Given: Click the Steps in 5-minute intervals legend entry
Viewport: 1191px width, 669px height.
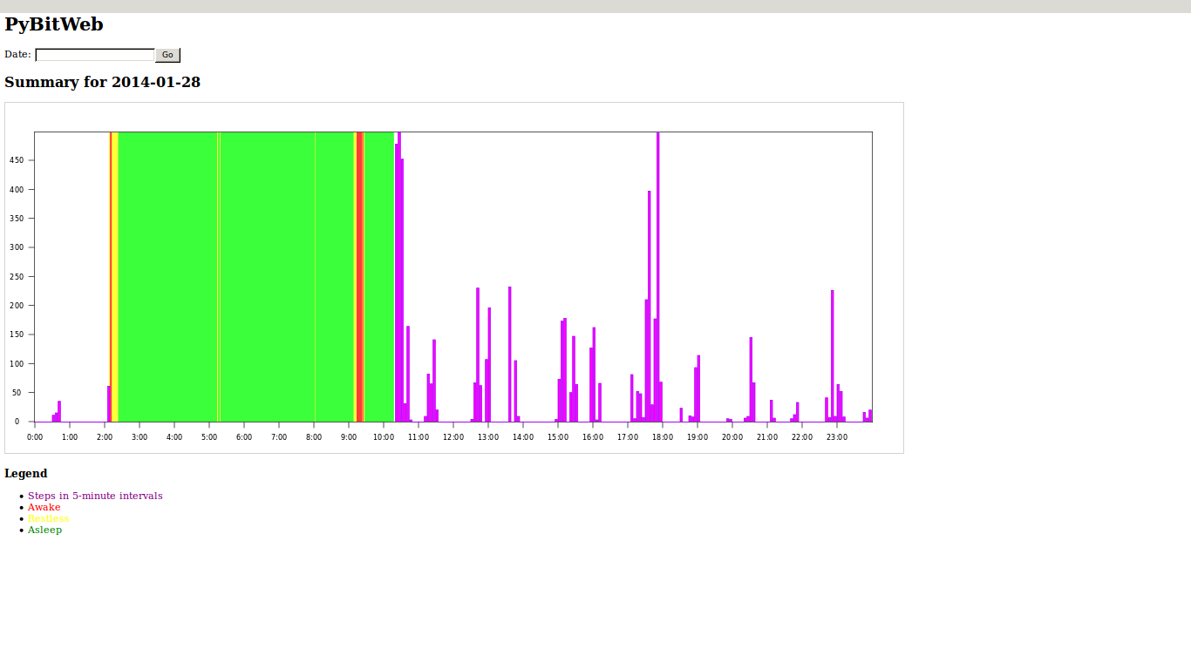Looking at the screenshot, I should pos(95,497).
